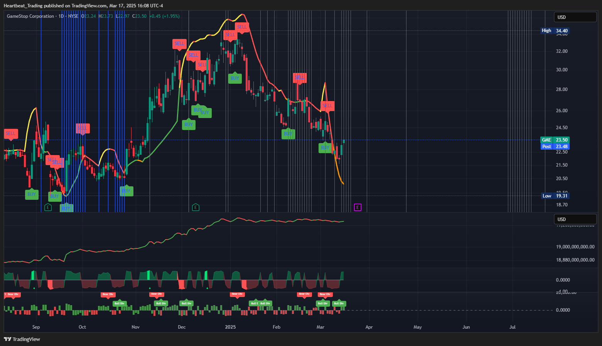Viewport: 602px width, 346px height.
Task: Click the 26.00 price axis value
Action: coord(562,111)
